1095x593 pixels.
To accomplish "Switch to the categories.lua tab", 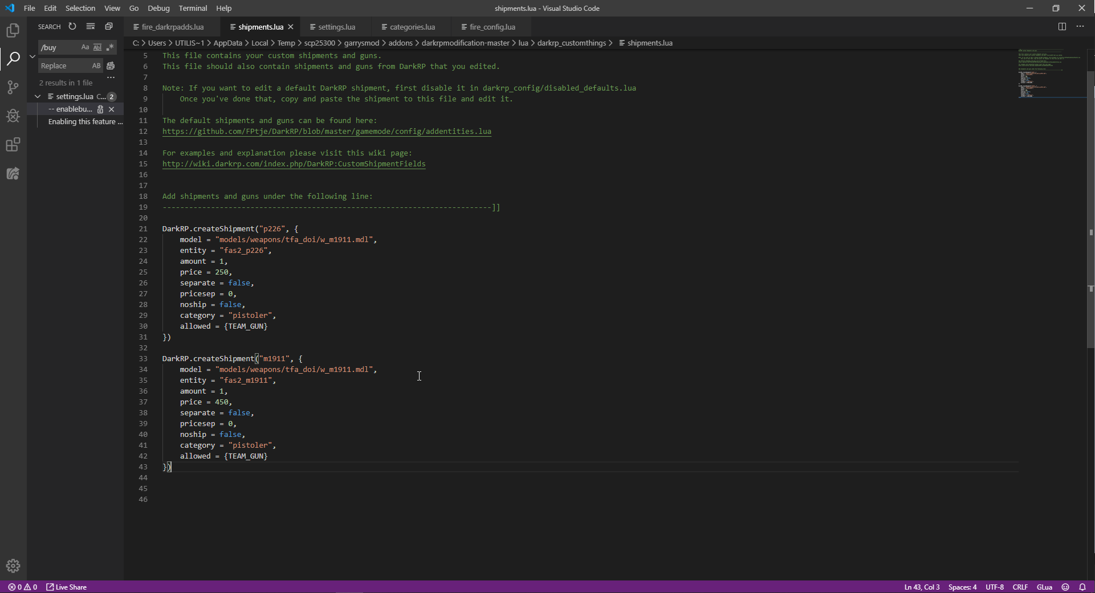I will (412, 27).
